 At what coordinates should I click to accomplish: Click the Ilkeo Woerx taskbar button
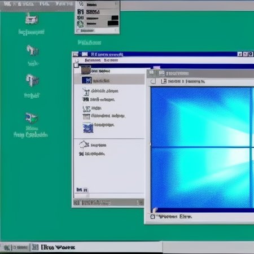coord(54,247)
